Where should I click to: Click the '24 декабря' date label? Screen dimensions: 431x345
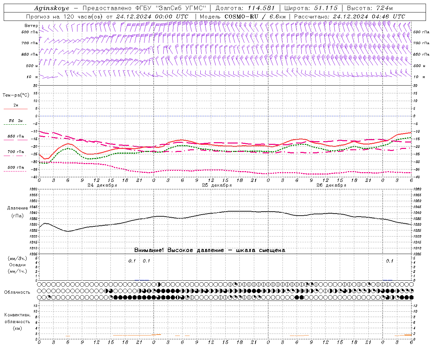102,185
